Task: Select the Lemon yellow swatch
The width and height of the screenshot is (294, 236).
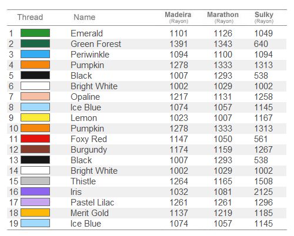Action: (x=35, y=117)
